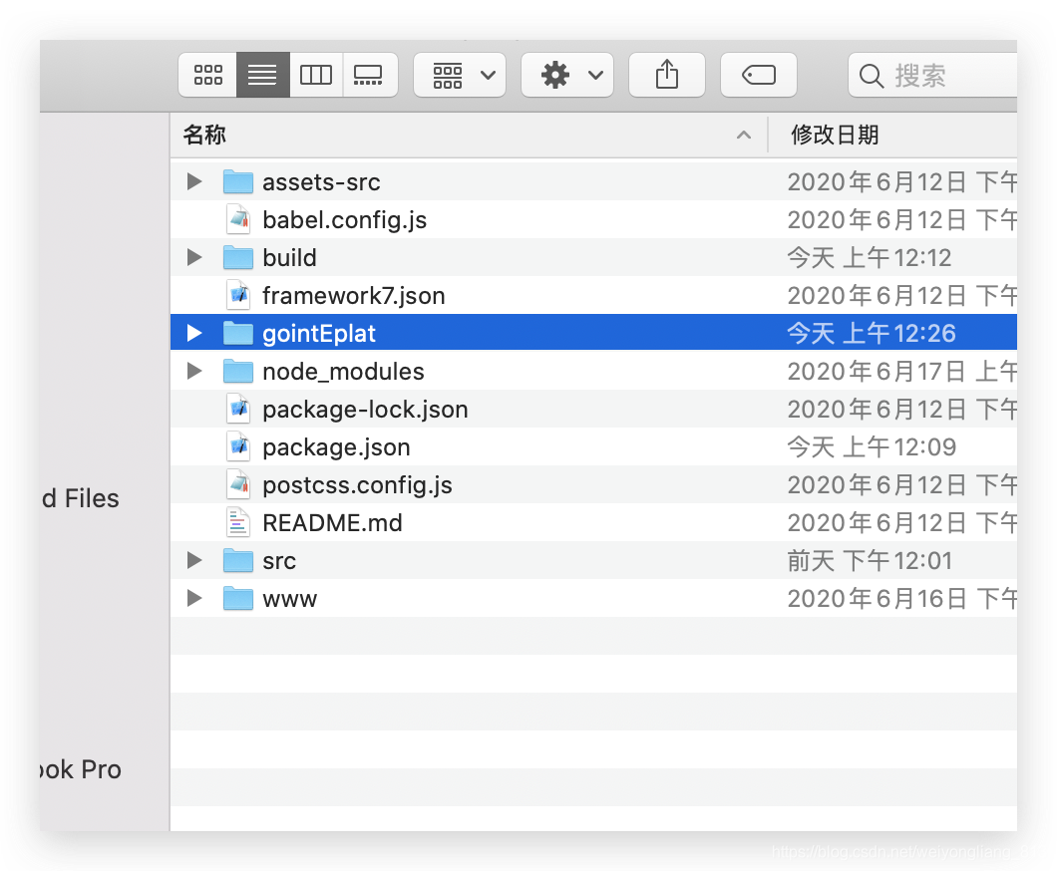Open the group-by arrangement dropdown
This screenshot has height=871, width=1057.
click(x=460, y=75)
